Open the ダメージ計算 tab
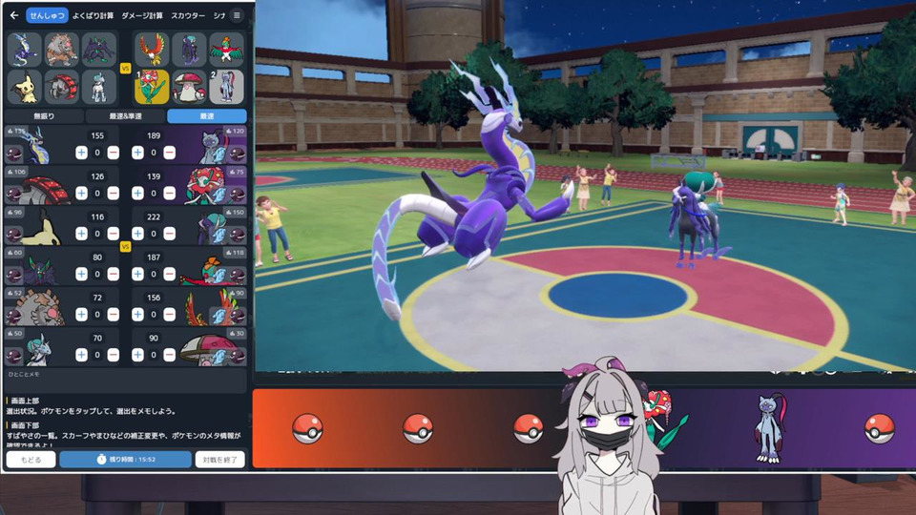Screen dimensions: 916x515 click(142, 16)
